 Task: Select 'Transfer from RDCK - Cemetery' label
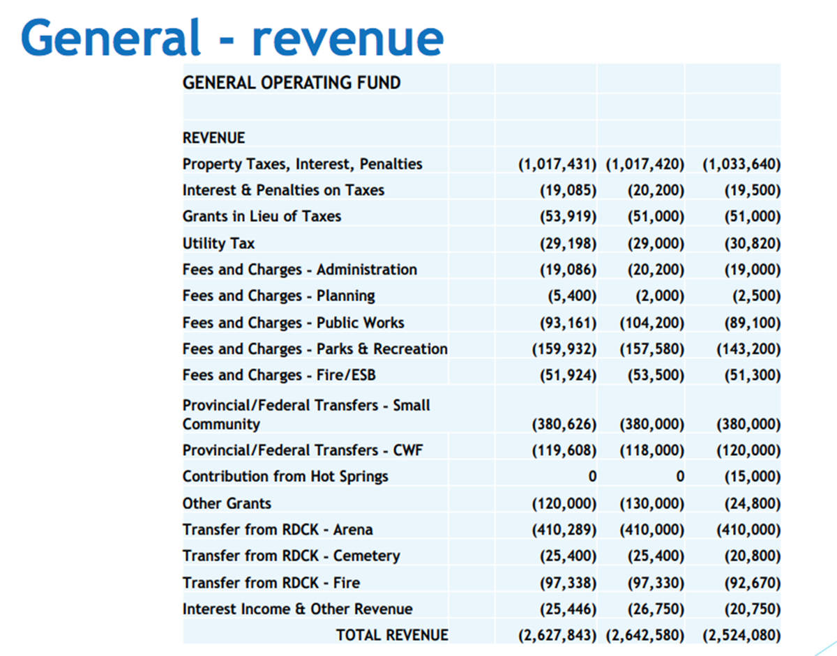pos(292,556)
